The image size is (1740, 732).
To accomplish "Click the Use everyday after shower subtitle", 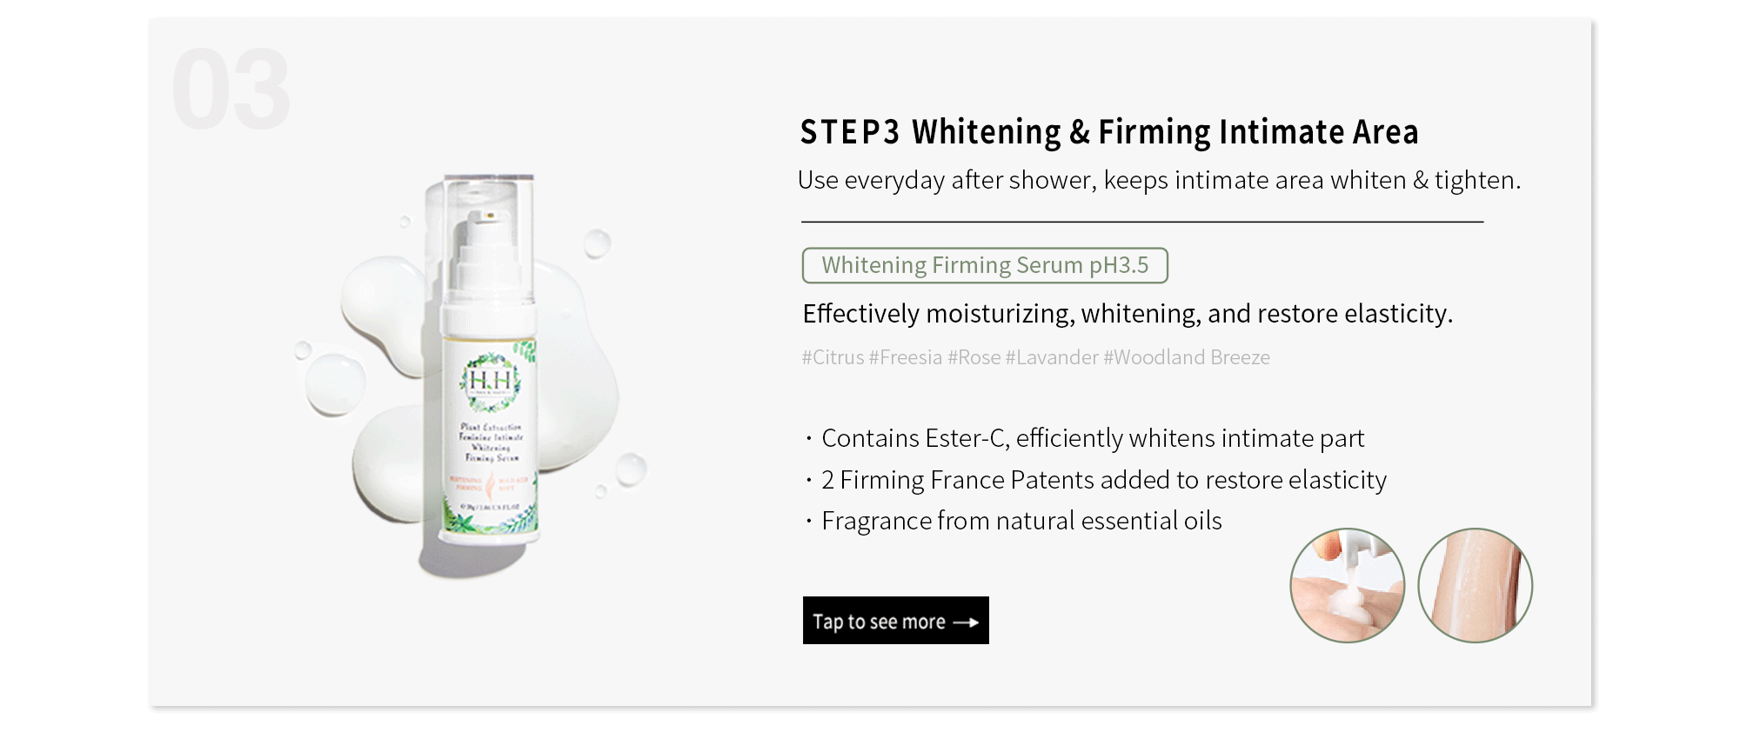I will click(1159, 180).
